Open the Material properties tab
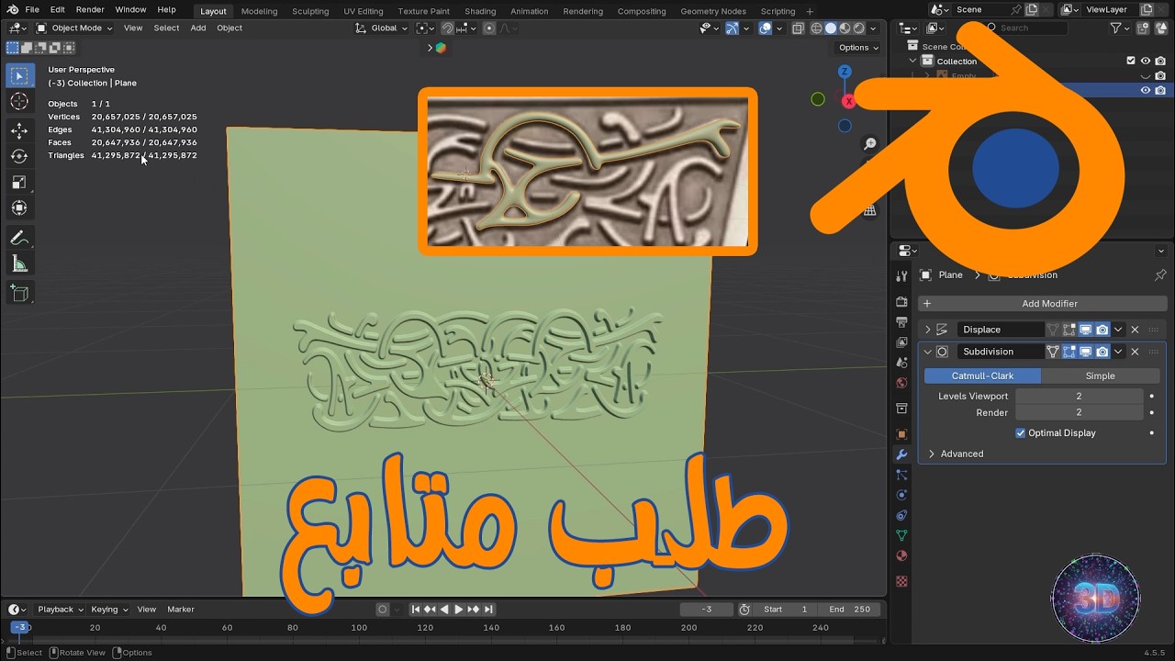The image size is (1175, 661). [x=901, y=555]
